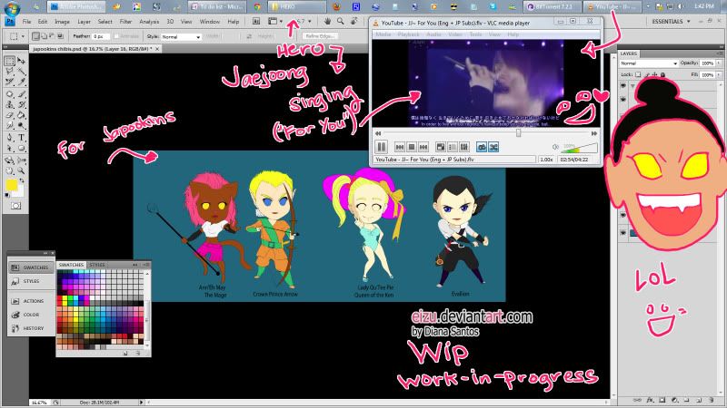This screenshot has width=727, height=408.
Task: Open Layers blend mode dropdown
Action: tap(648, 63)
